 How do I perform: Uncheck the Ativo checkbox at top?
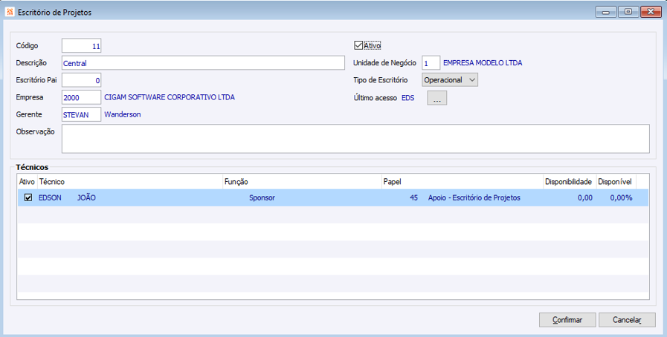358,45
